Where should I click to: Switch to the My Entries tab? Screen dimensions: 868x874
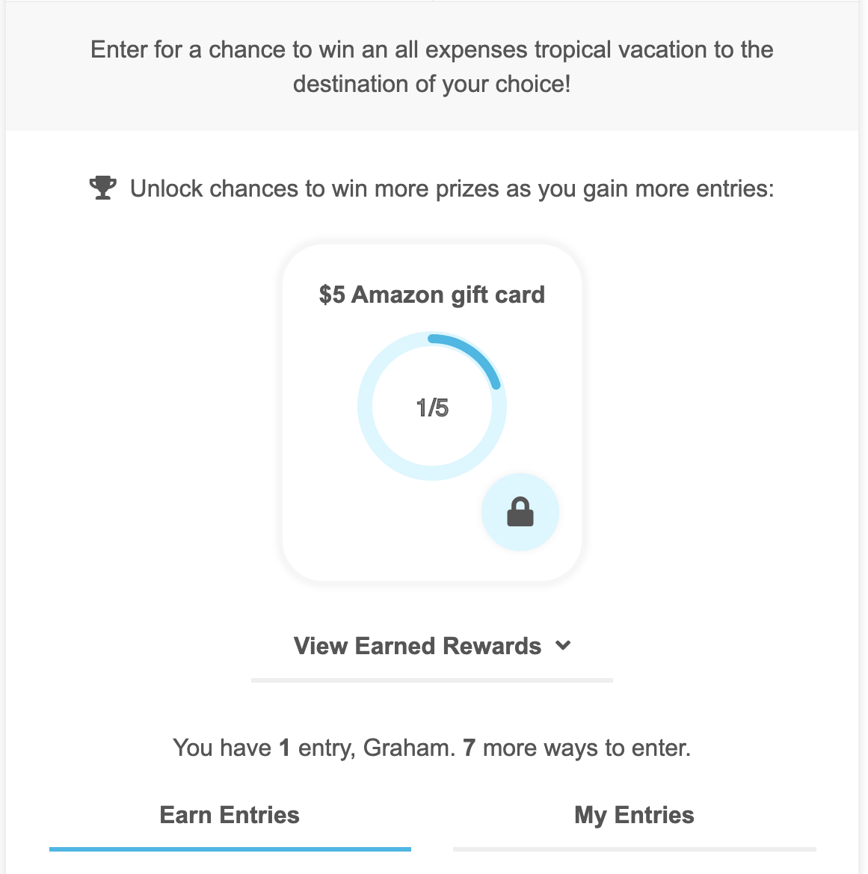pos(634,815)
